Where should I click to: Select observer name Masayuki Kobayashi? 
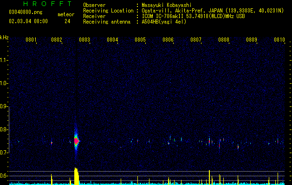167,5
